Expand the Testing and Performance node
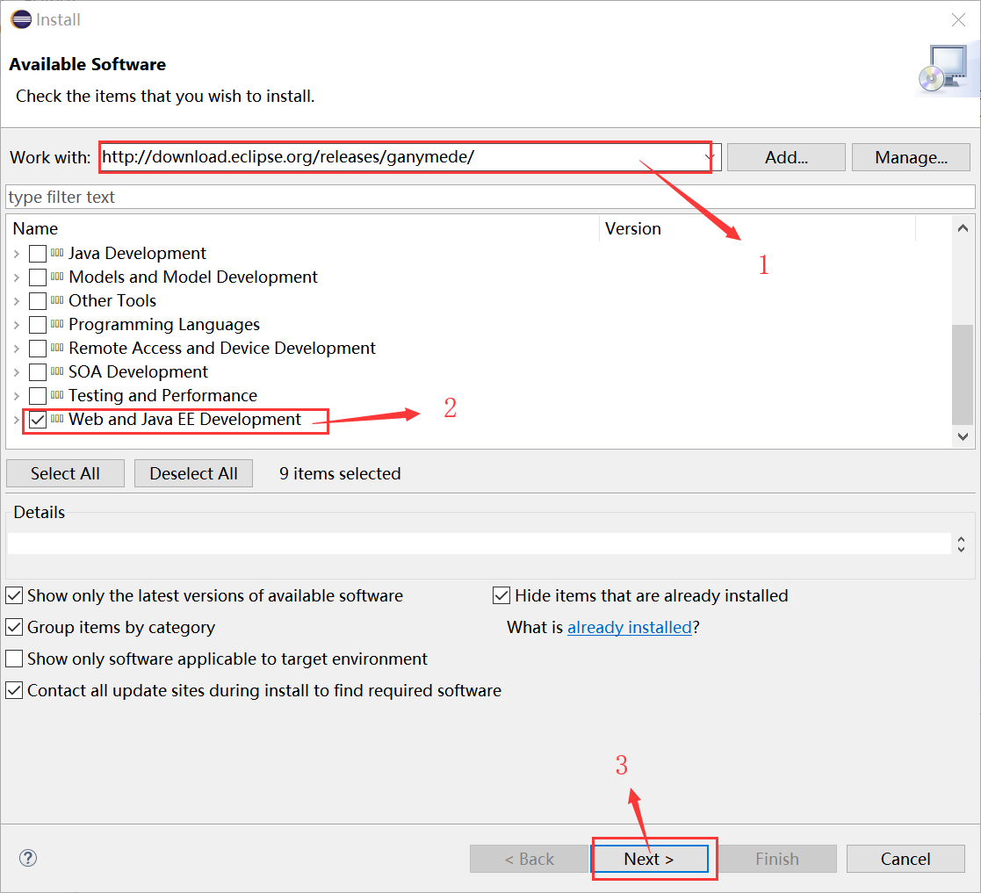Viewport: 981px width, 893px height. tap(17, 397)
